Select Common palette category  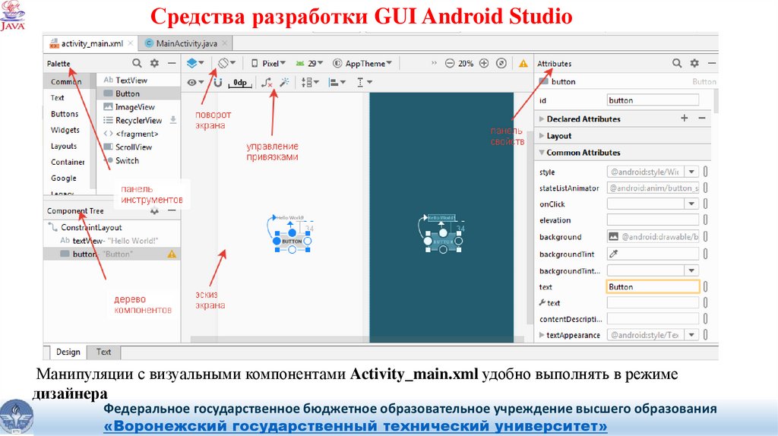click(x=66, y=81)
